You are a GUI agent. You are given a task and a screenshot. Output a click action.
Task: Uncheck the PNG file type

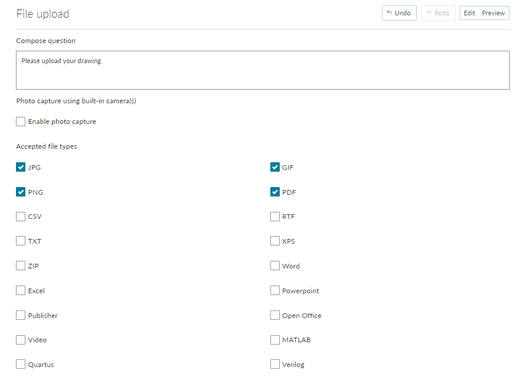[21, 192]
